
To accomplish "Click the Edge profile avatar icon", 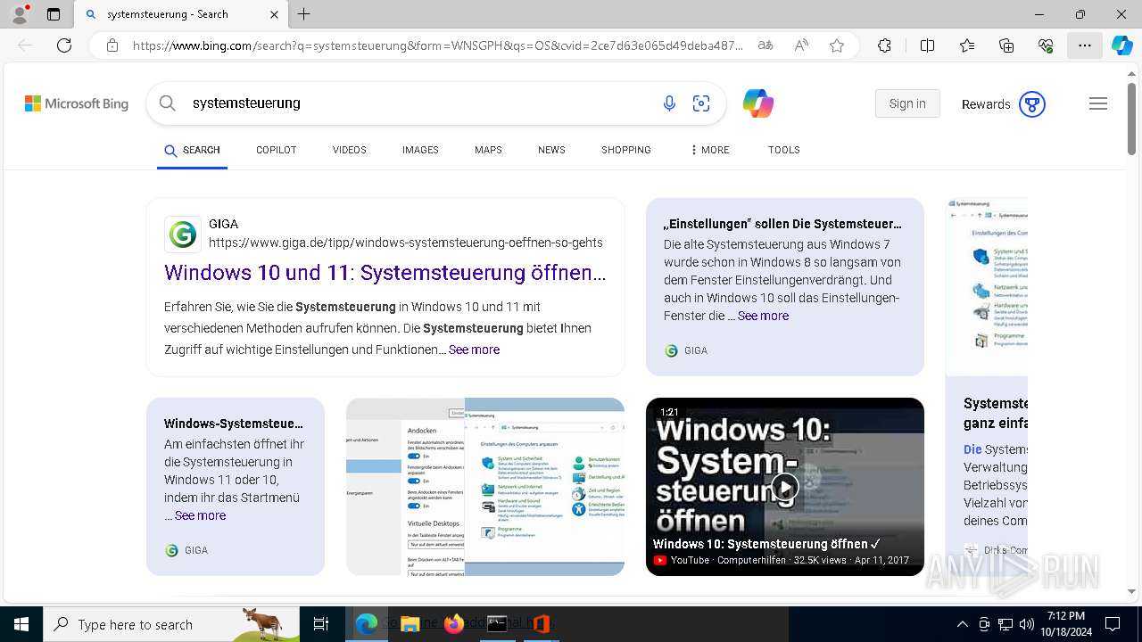I will coord(20,14).
